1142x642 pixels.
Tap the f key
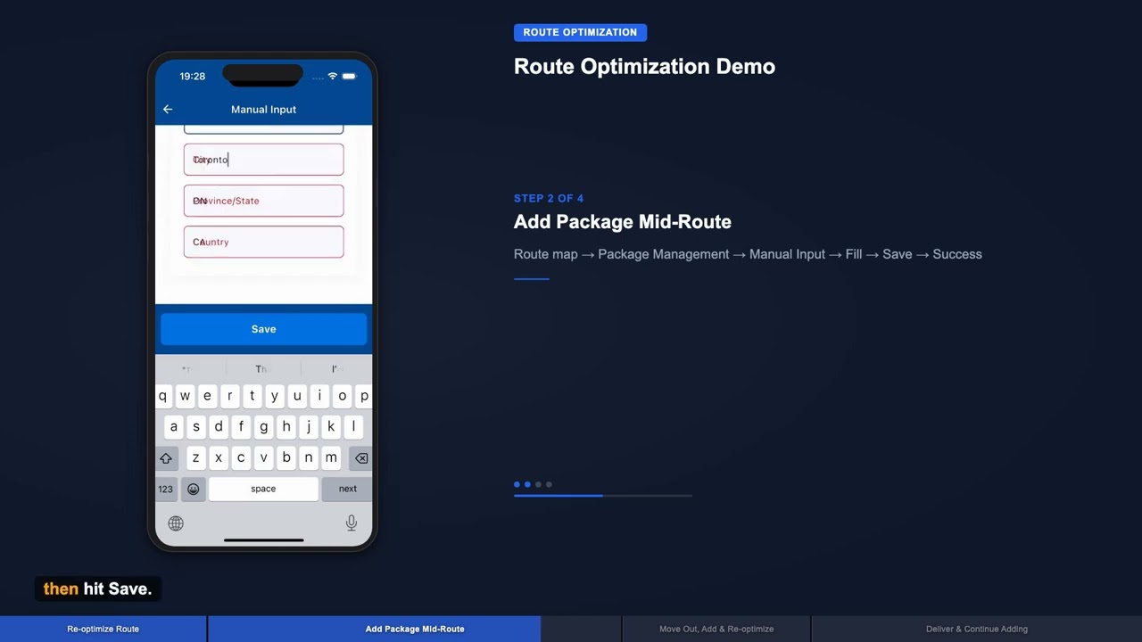pos(241,426)
